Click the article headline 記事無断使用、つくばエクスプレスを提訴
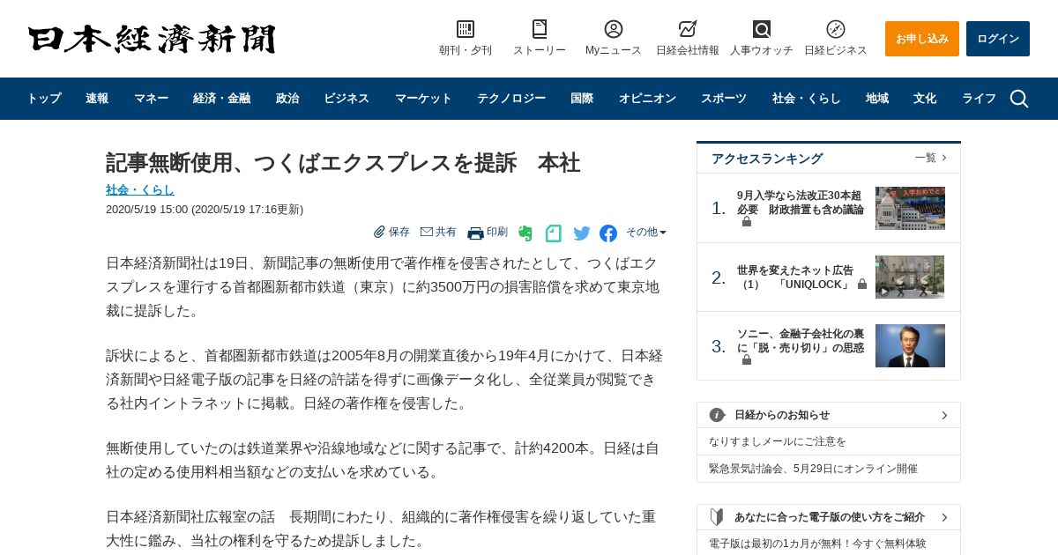 tap(343, 163)
